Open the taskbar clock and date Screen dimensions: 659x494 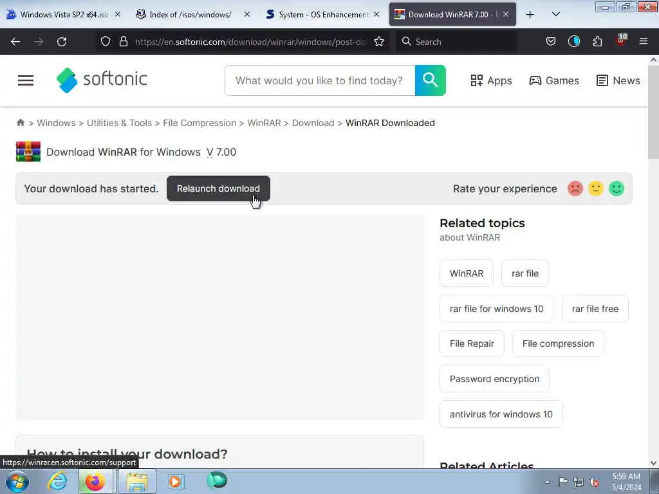(626, 482)
